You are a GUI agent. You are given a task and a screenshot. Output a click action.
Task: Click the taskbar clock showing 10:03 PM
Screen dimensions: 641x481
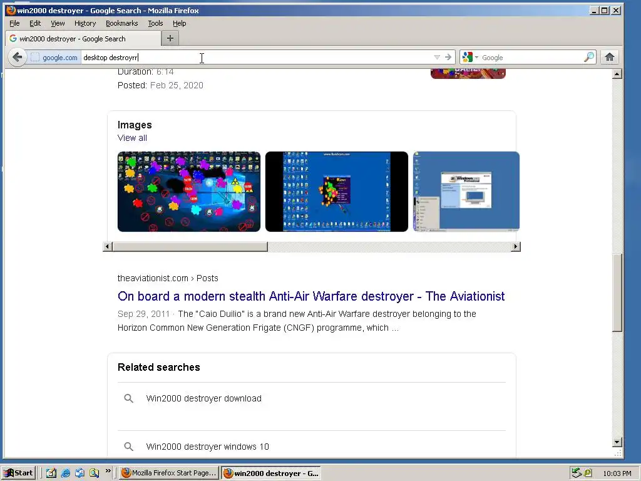[x=617, y=473]
